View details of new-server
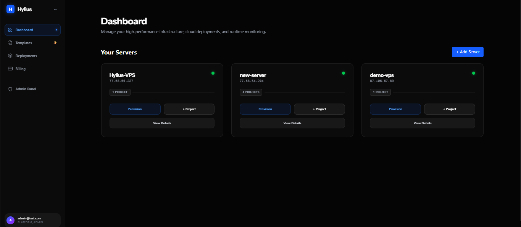 (292, 123)
